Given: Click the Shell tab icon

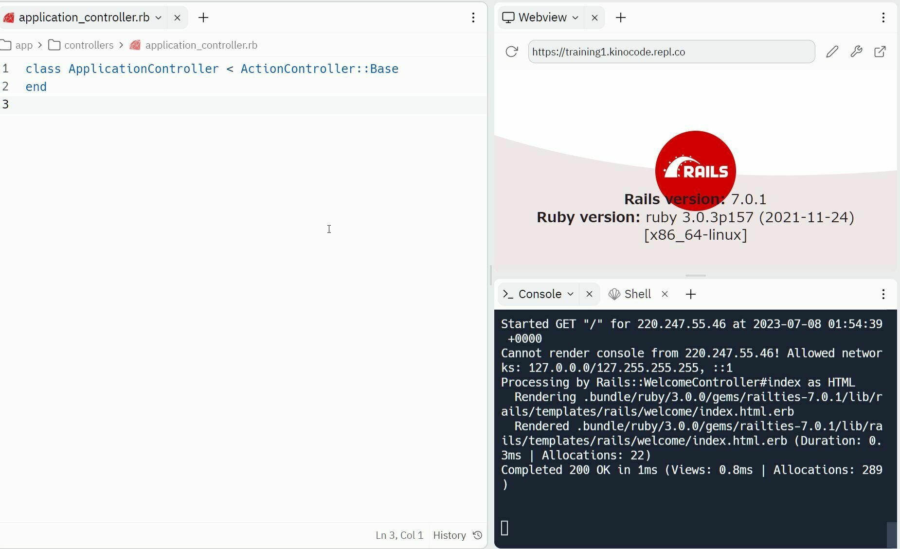Looking at the screenshot, I should 614,294.
